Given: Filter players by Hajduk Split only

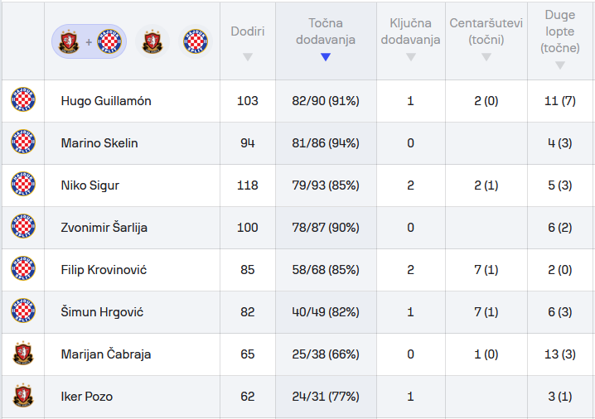Looking at the screenshot, I should (x=196, y=41).
